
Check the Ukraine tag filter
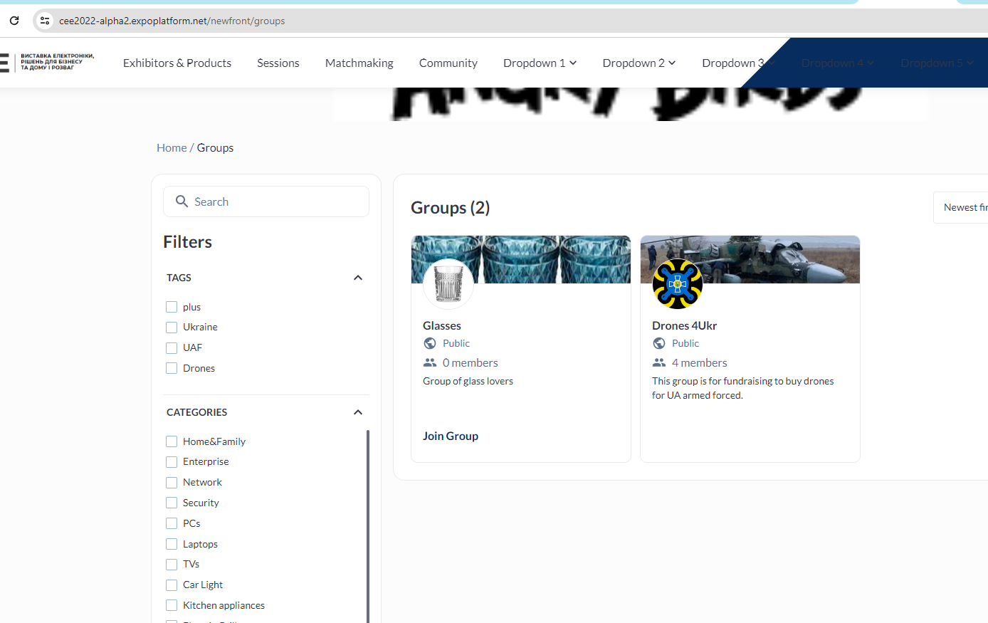tap(172, 328)
